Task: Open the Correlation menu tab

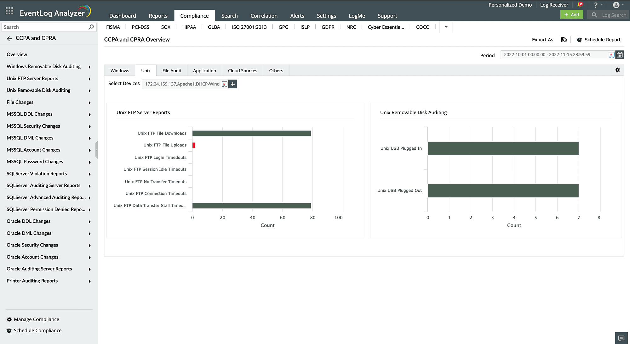Action: (x=264, y=16)
